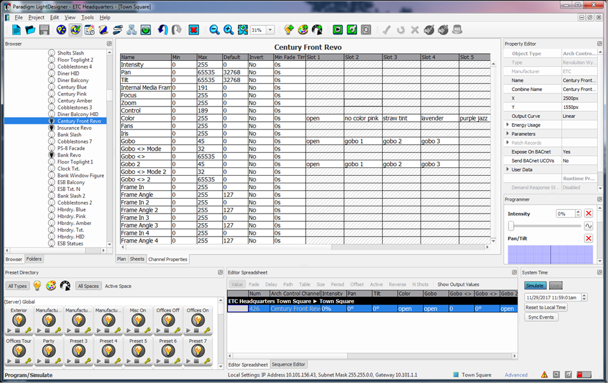Click the red X delete toolbar icon
Image resolution: width=608 pixels, height=386 pixels.
click(193, 30)
